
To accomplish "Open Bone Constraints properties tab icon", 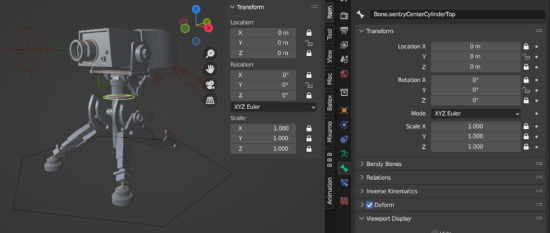I will pos(344,183).
